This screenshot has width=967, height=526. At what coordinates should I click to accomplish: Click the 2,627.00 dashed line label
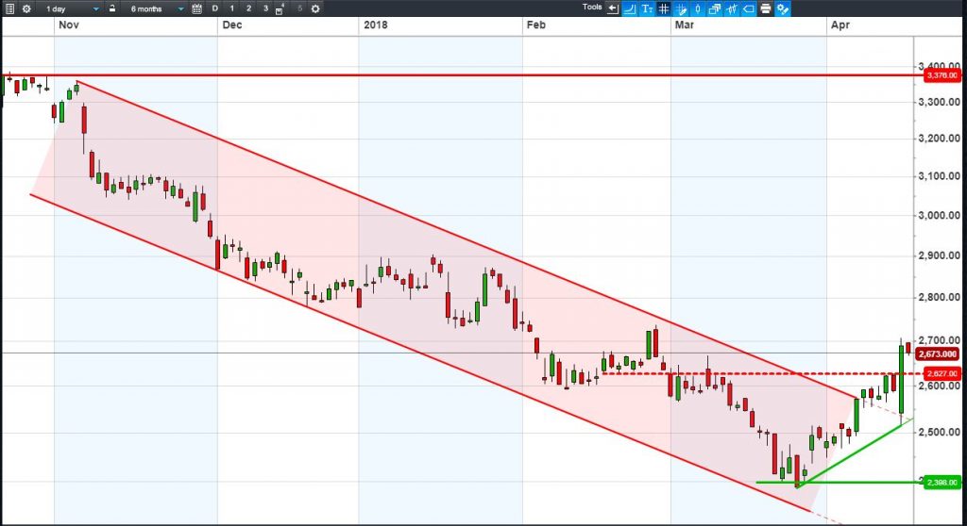[x=942, y=373]
